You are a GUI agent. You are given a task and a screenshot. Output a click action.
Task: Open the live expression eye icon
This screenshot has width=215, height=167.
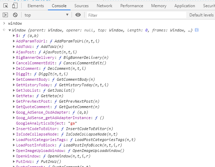[x=78, y=15]
